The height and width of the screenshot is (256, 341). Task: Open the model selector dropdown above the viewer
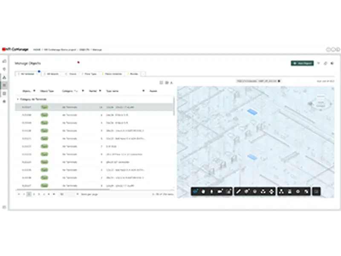259,81
